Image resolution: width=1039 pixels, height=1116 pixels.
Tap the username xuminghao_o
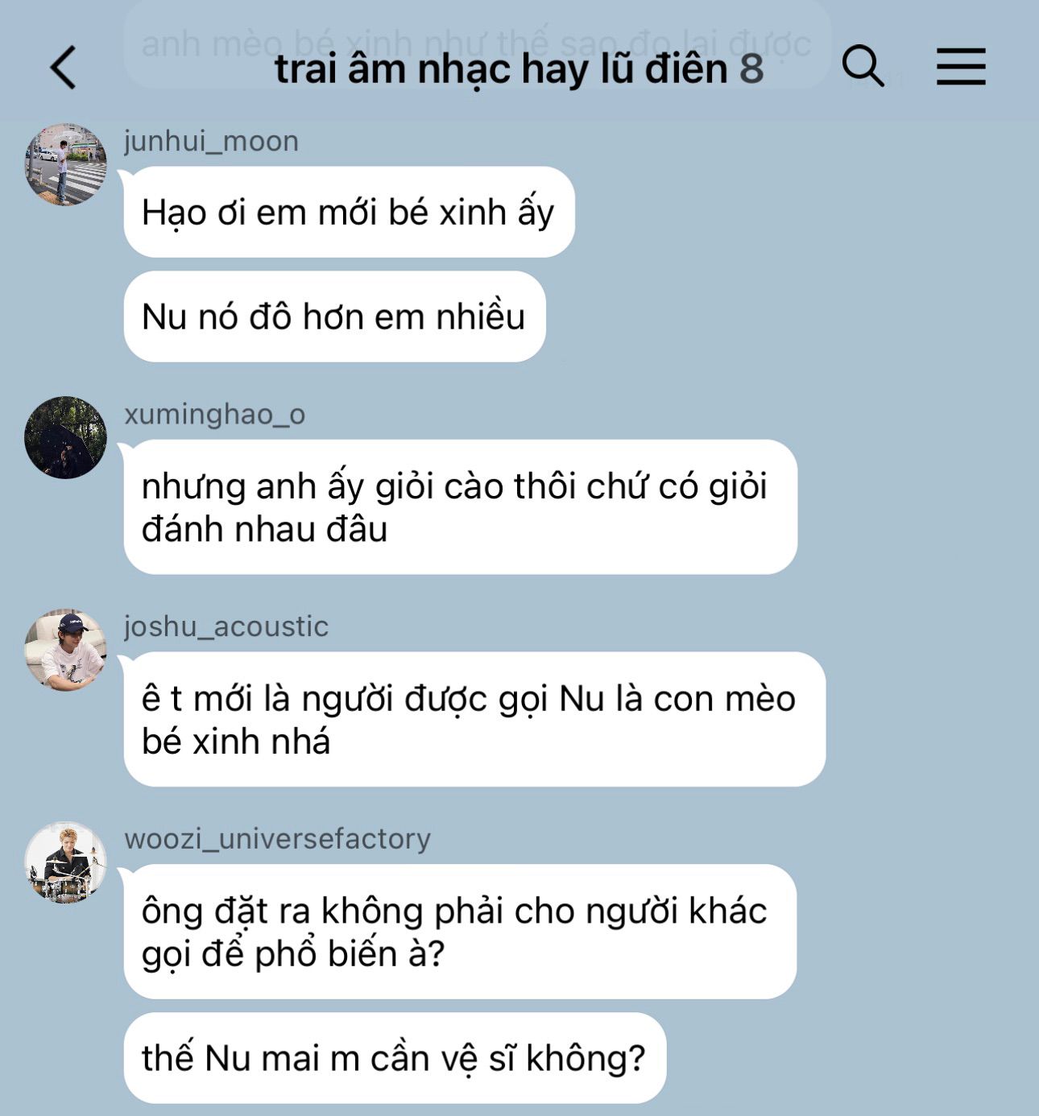point(214,414)
